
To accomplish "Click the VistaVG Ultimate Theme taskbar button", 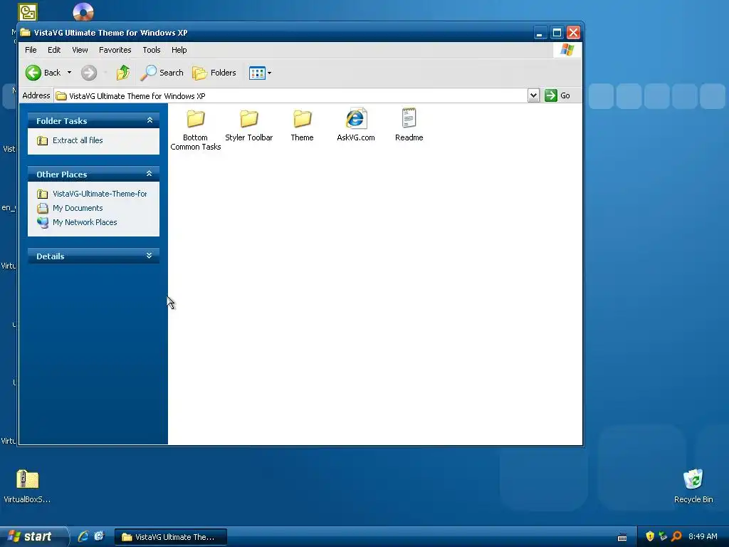I will [171, 537].
